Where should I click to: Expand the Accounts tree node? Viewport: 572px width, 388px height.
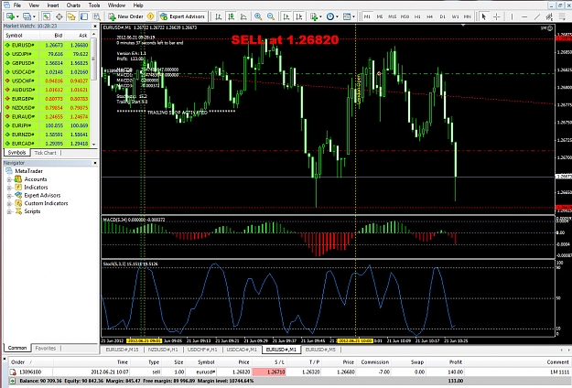click(x=9, y=179)
